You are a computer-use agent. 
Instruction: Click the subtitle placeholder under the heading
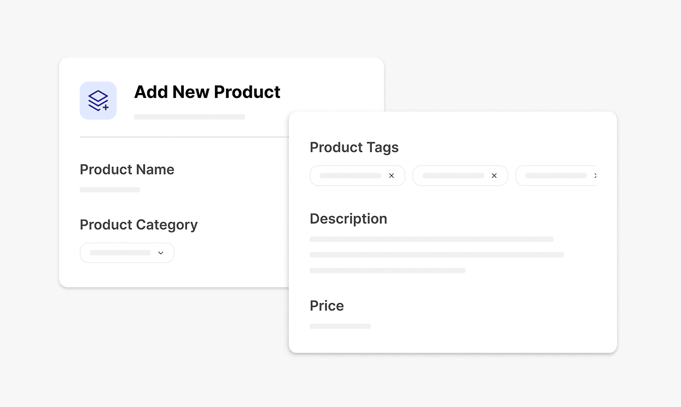189,117
